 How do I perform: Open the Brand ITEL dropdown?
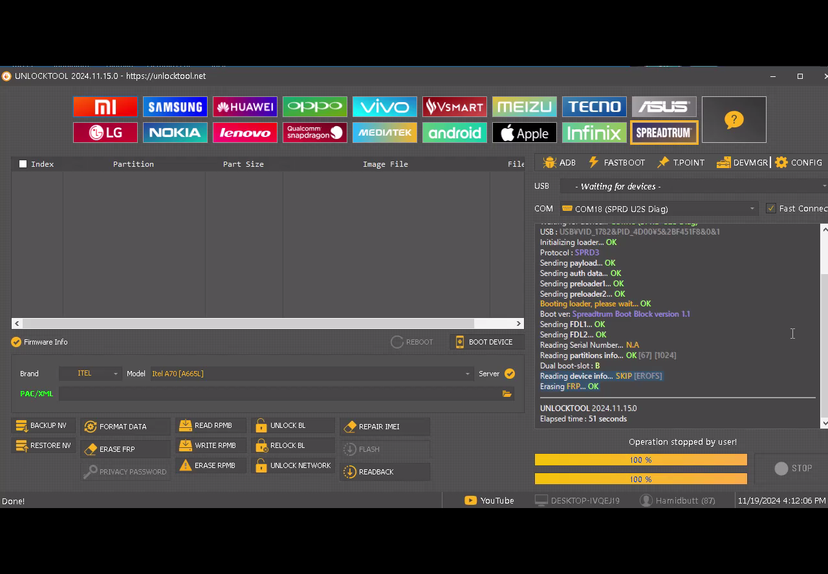[90, 374]
